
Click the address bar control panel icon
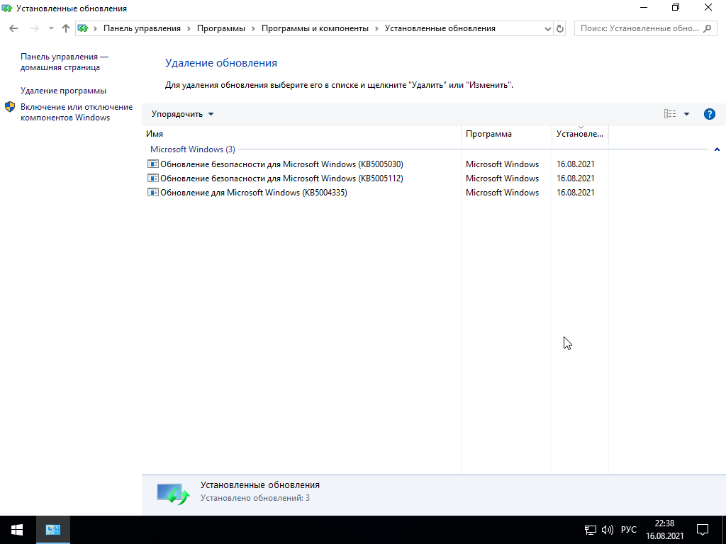(x=84, y=28)
